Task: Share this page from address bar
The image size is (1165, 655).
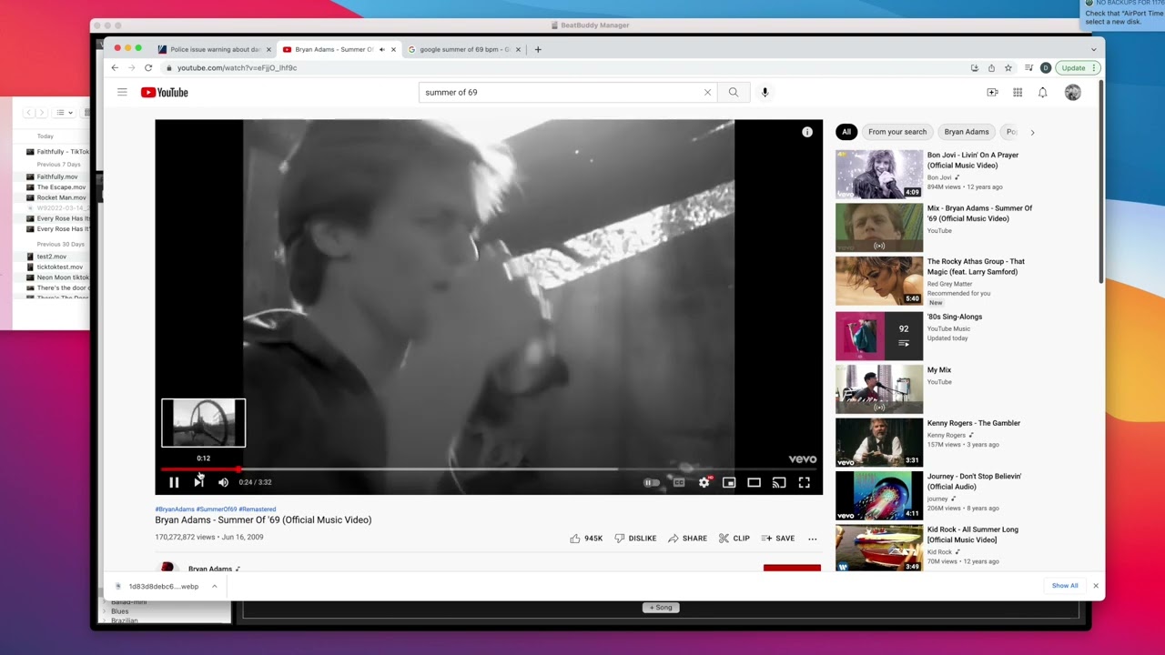Action: tap(991, 67)
